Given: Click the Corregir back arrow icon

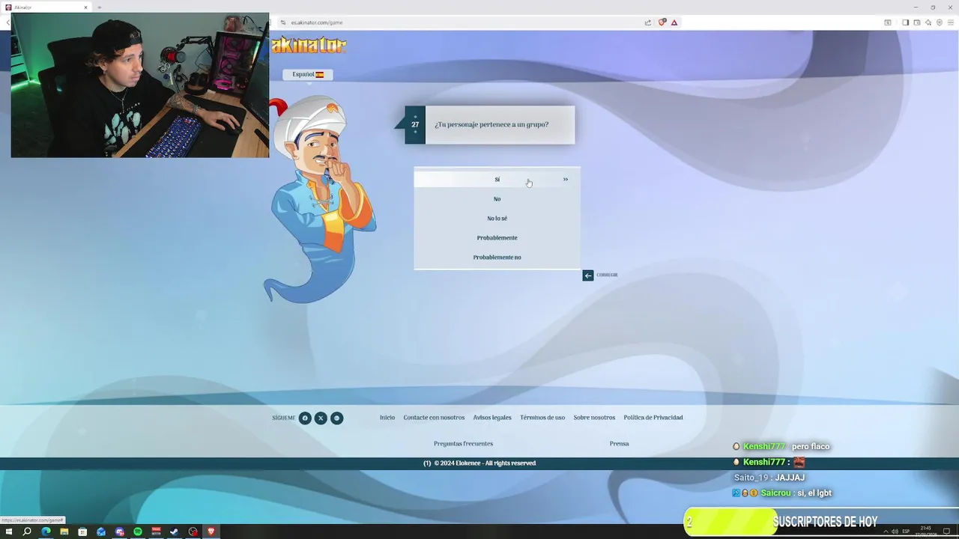Looking at the screenshot, I should click(588, 275).
